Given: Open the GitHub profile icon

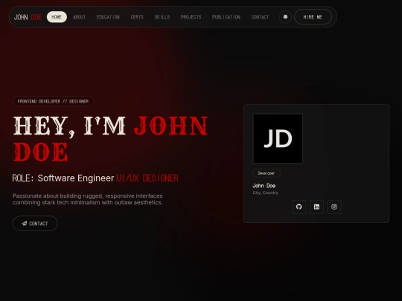Looking at the screenshot, I should (299, 207).
